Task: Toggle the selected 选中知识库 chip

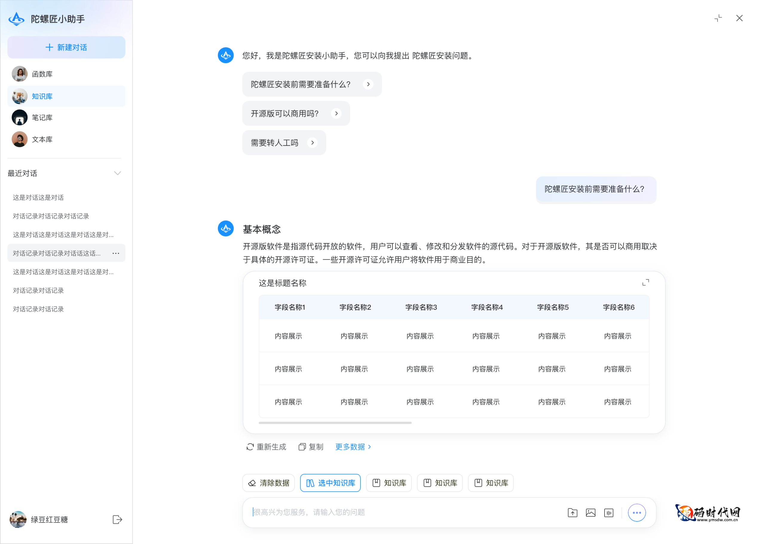Action: click(330, 483)
